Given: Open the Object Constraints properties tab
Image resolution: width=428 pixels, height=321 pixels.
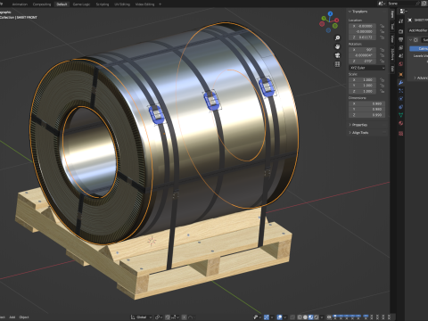Looking at the screenshot, I should point(400,107).
